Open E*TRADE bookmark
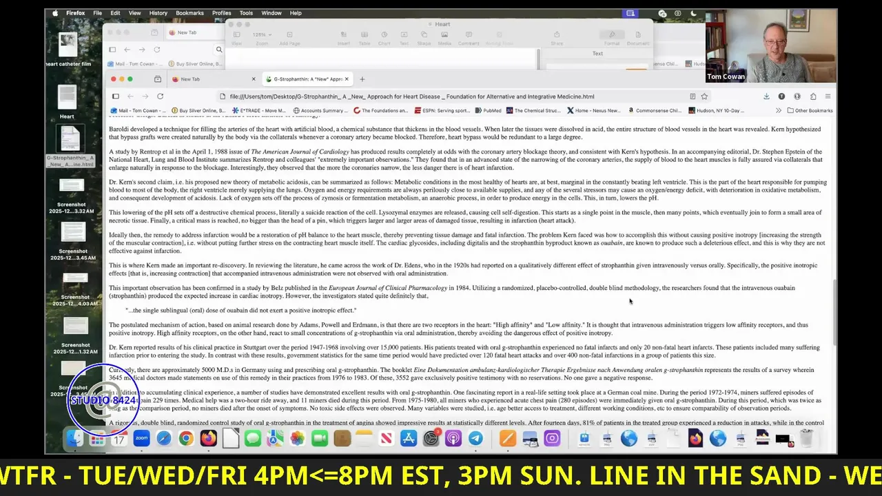 259,110
